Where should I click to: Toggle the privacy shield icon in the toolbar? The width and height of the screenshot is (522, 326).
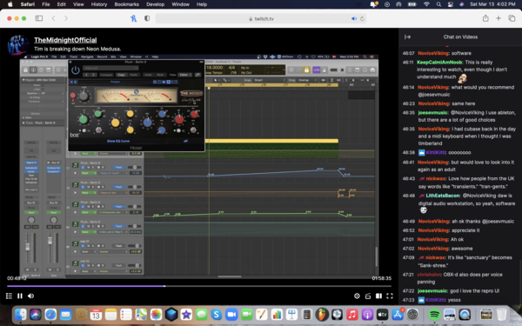pyautogui.click(x=147, y=18)
